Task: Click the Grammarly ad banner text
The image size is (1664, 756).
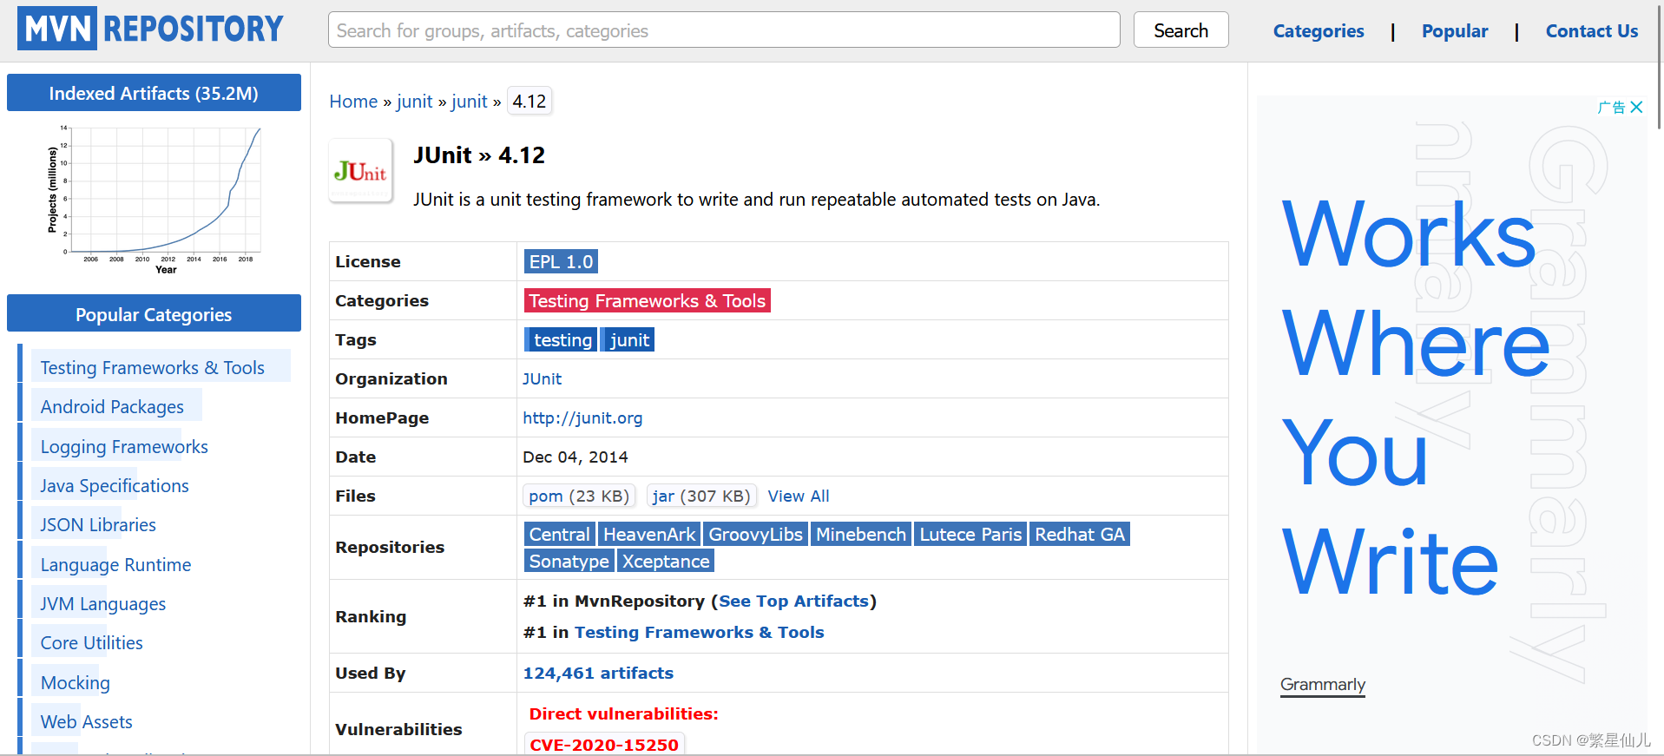Action: pos(1415,396)
